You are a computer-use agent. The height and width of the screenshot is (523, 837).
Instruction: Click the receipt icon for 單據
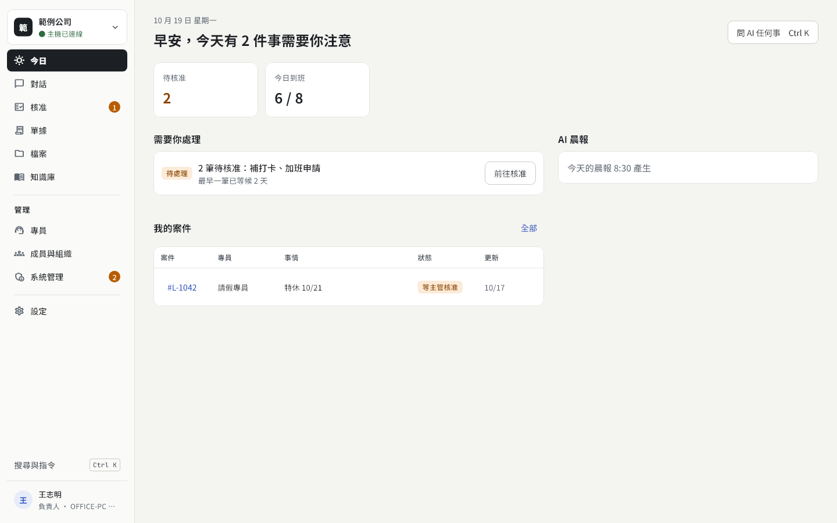point(19,130)
